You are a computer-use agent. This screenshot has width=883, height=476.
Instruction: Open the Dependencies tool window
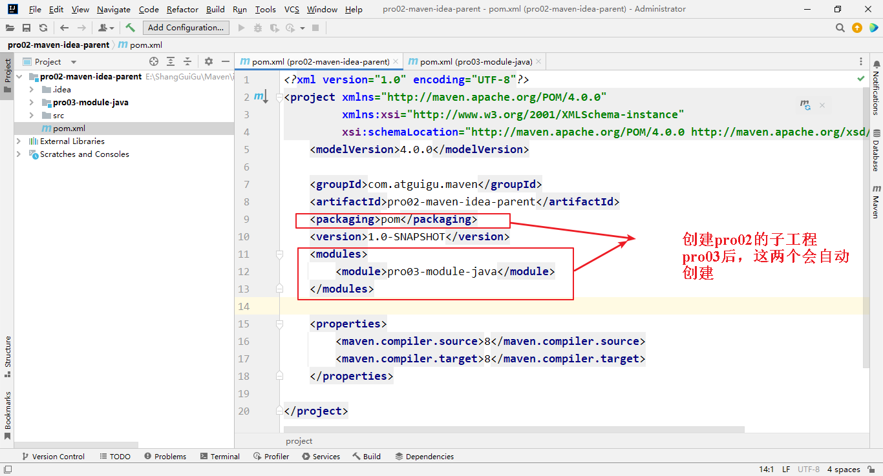pos(424,456)
